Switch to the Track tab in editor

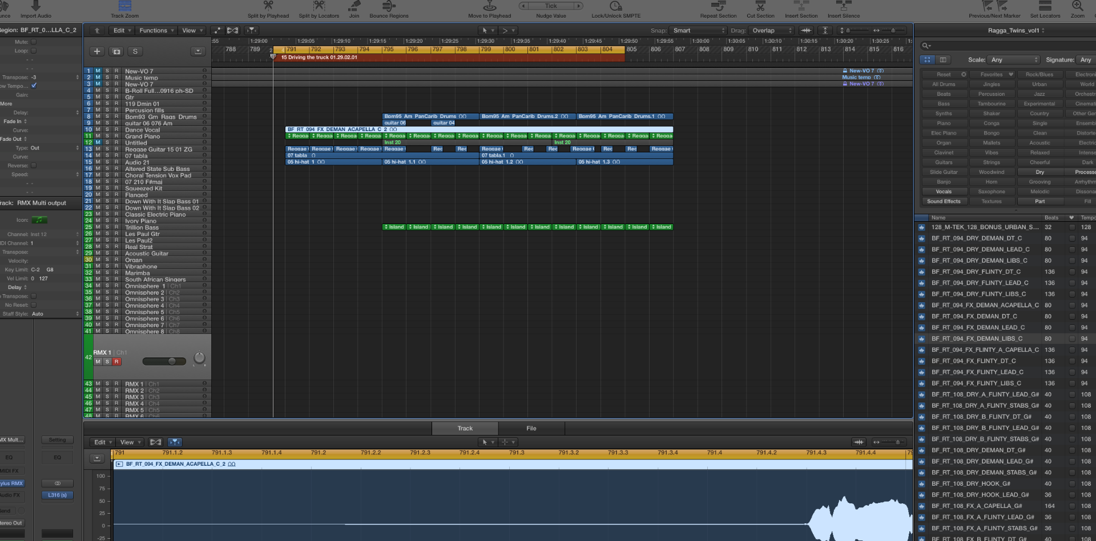[465, 428]
